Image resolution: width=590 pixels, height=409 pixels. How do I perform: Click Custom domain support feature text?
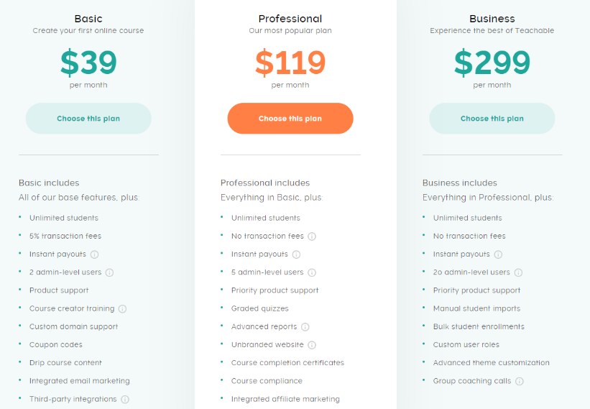[x=74, y=327]
